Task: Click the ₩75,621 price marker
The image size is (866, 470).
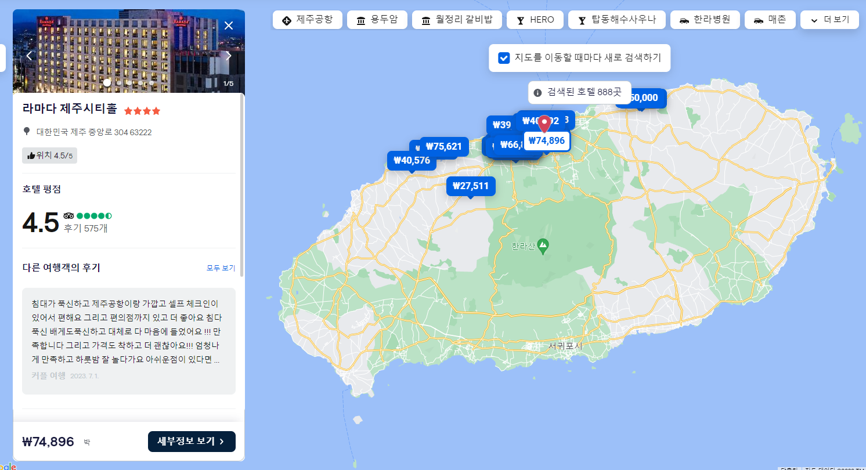Action: tap(443, 146)
